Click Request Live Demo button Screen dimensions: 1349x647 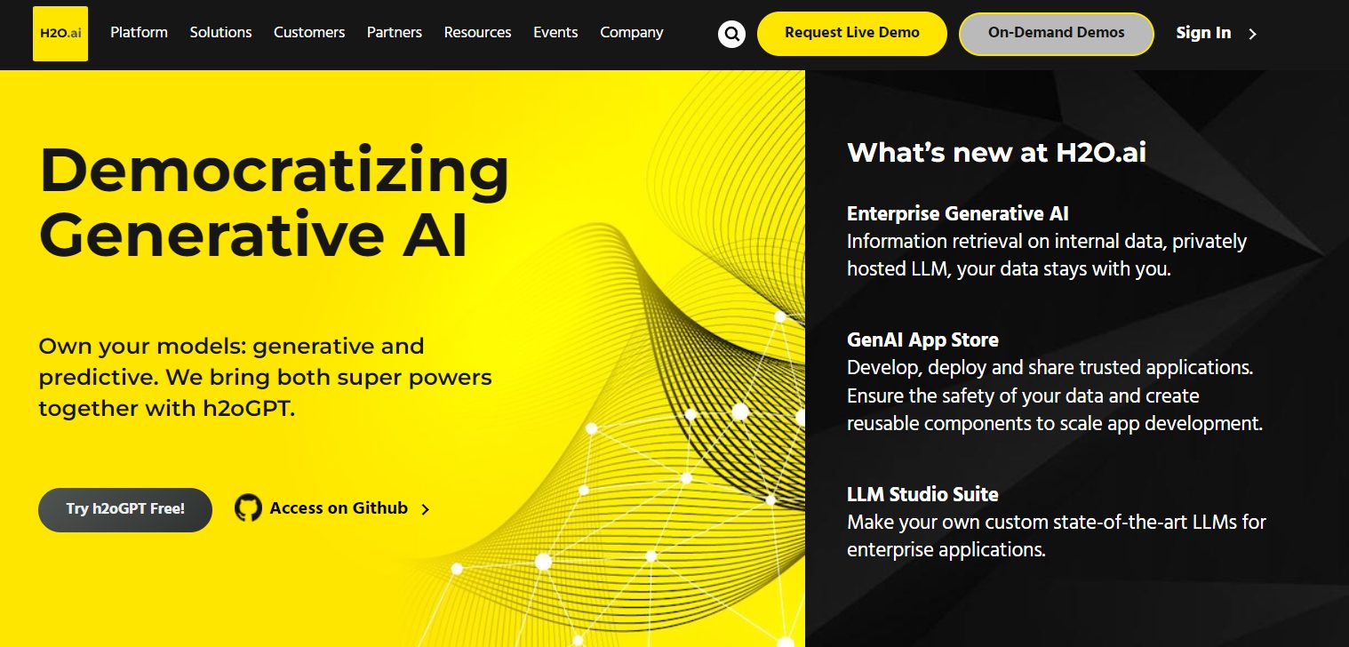[x=852, y=34]
